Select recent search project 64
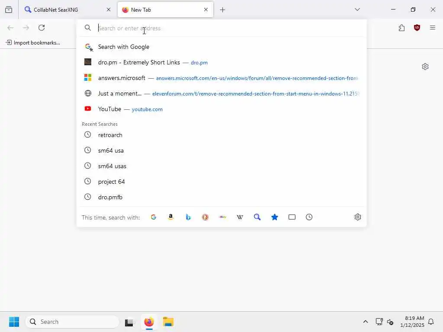The width and height of the screenshot is (443, 332). pos(222,182)
